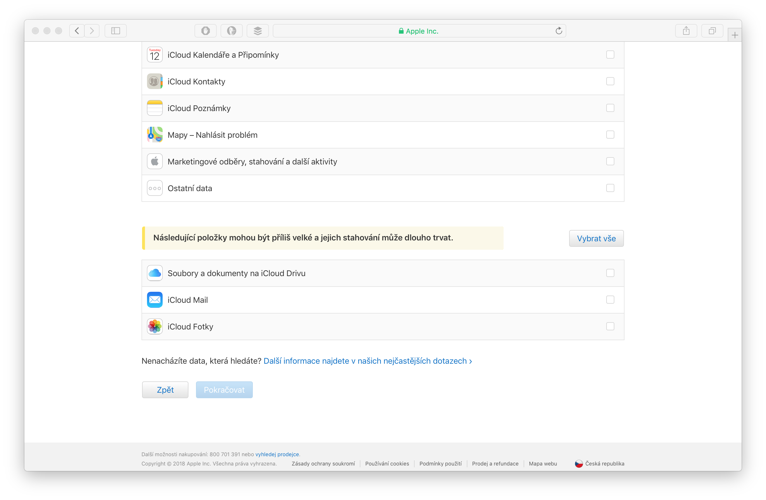The width and height of the screenshot is (766, 500).
Task: Open the Další informace FAQ link
Action: coord(368,361)
